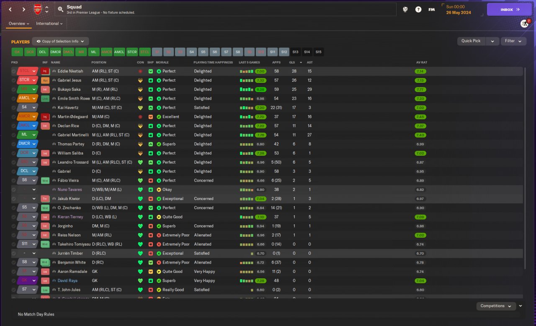Click Eddie Nketiah's Inj status icon
The width and height of the screenshot is (536, 326).
(x=45, y=71)
